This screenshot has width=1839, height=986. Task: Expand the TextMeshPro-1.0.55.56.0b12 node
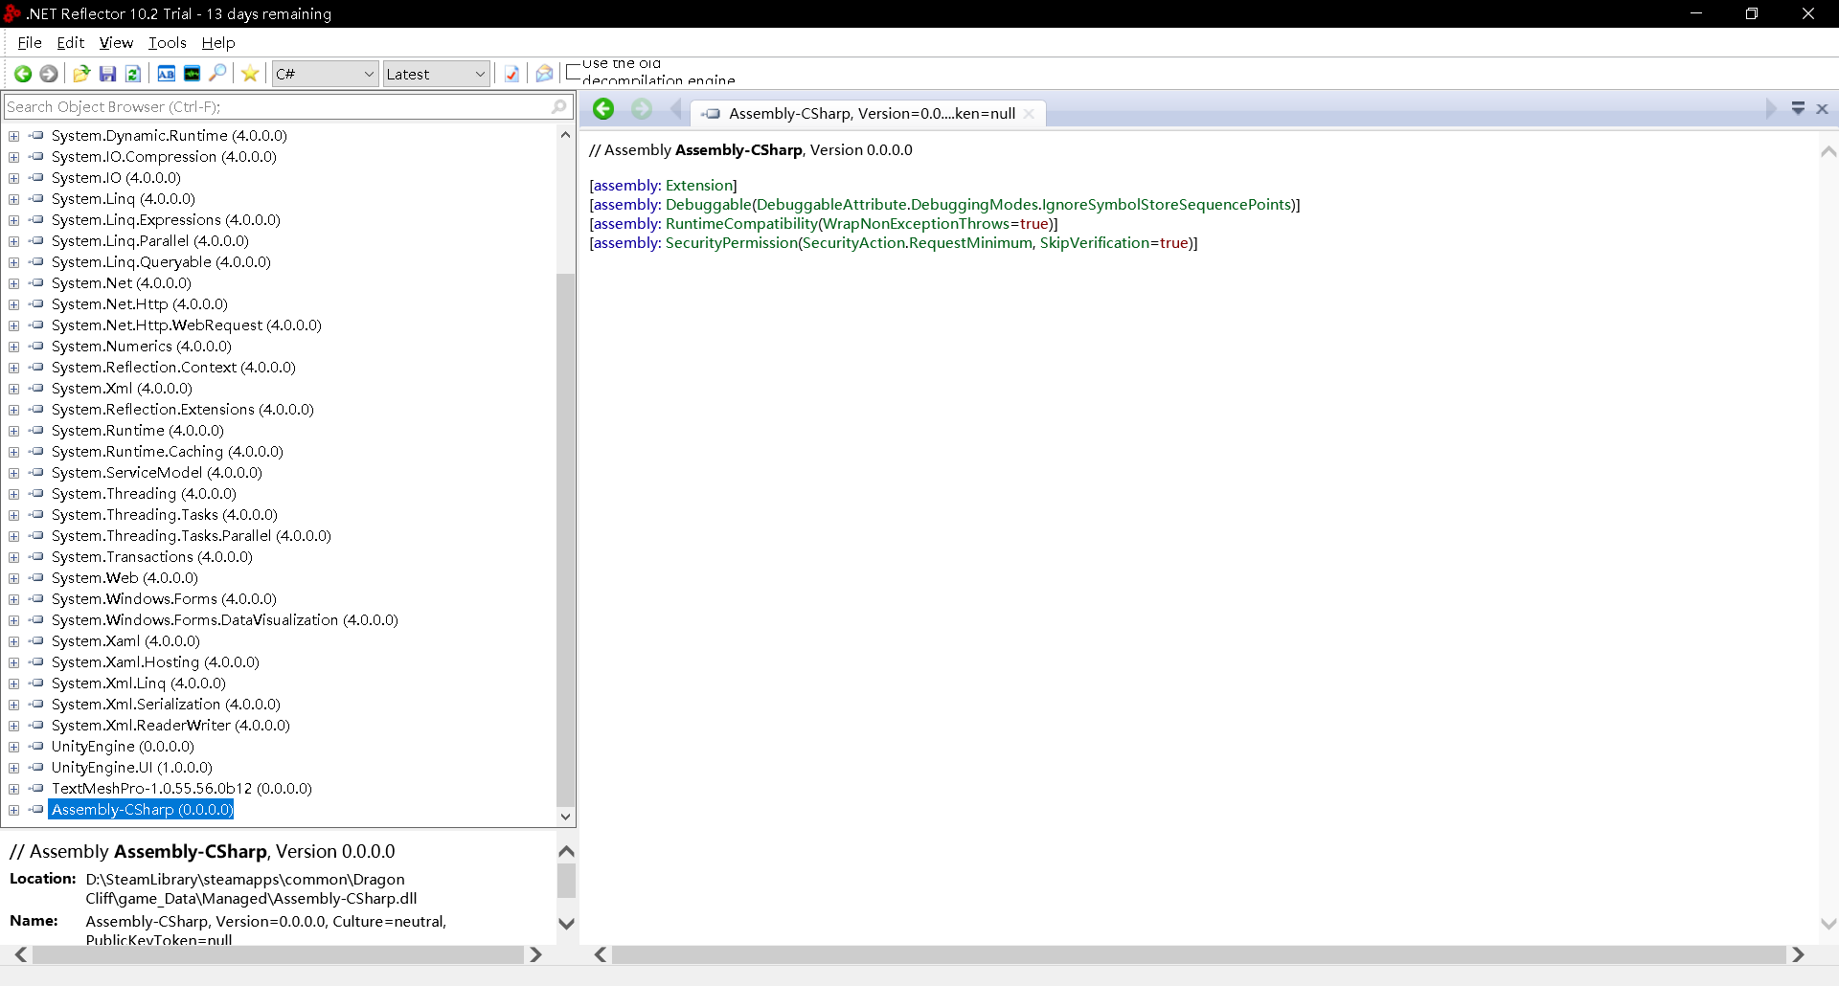click(14, 789)
